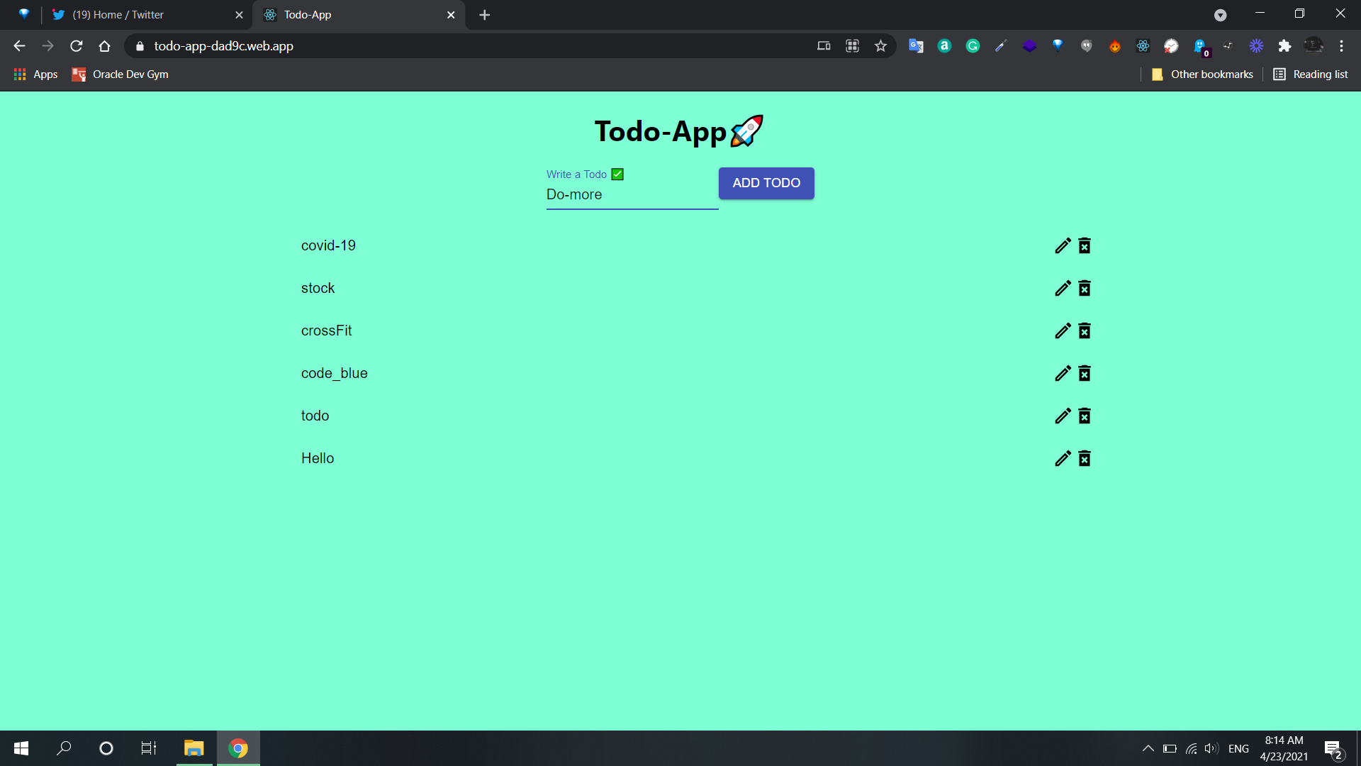Edit the crossFit todo entry
Viewport: 1361px width, 766px height.
(x=1062, y=331)
